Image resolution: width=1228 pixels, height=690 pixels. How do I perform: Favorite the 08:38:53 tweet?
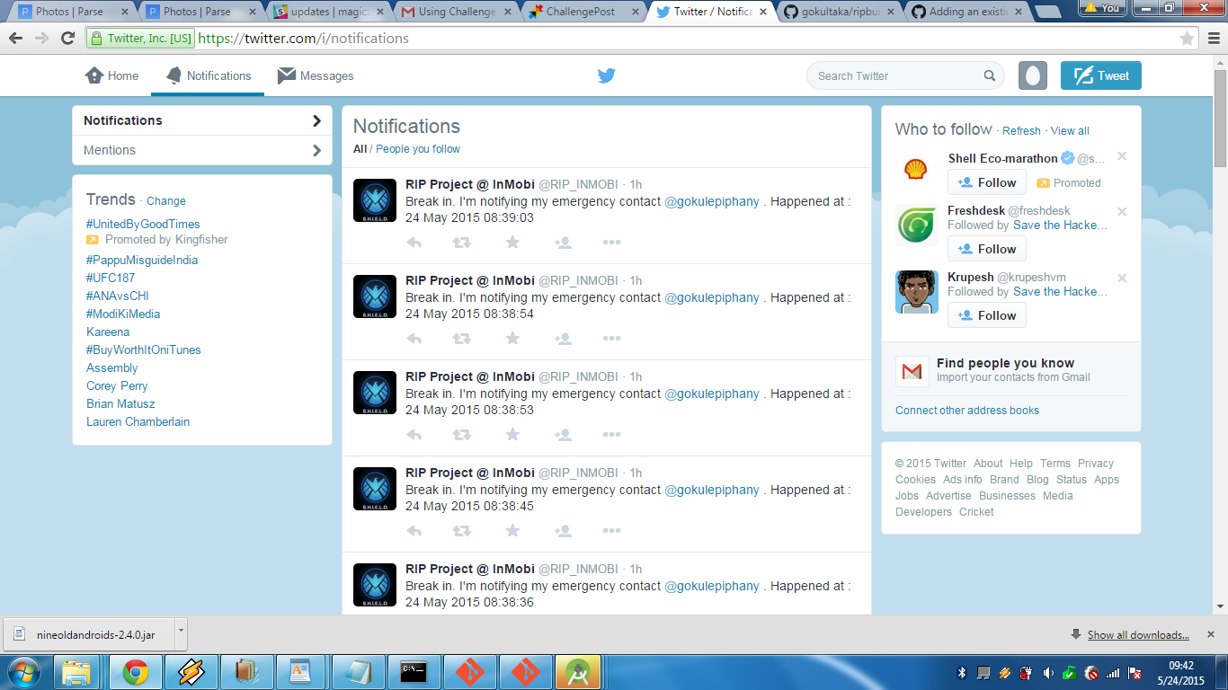tap(512, 435)
